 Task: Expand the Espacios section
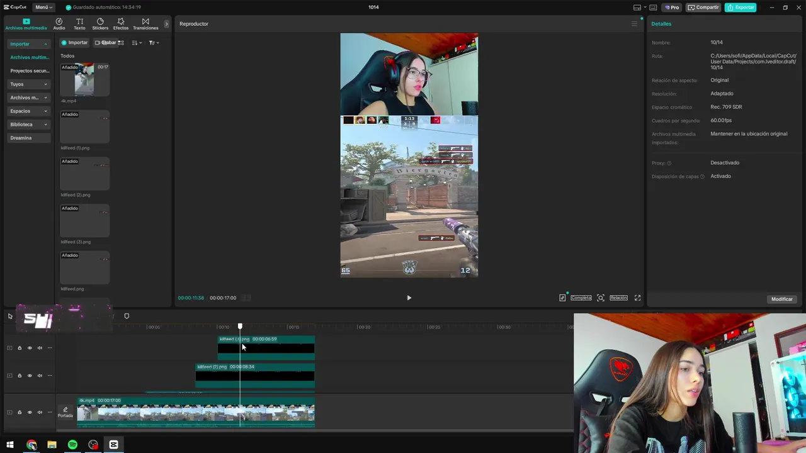tap(29, 111)
